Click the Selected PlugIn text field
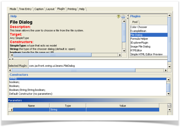Viewport: 182px width, 128px height. 97,66
